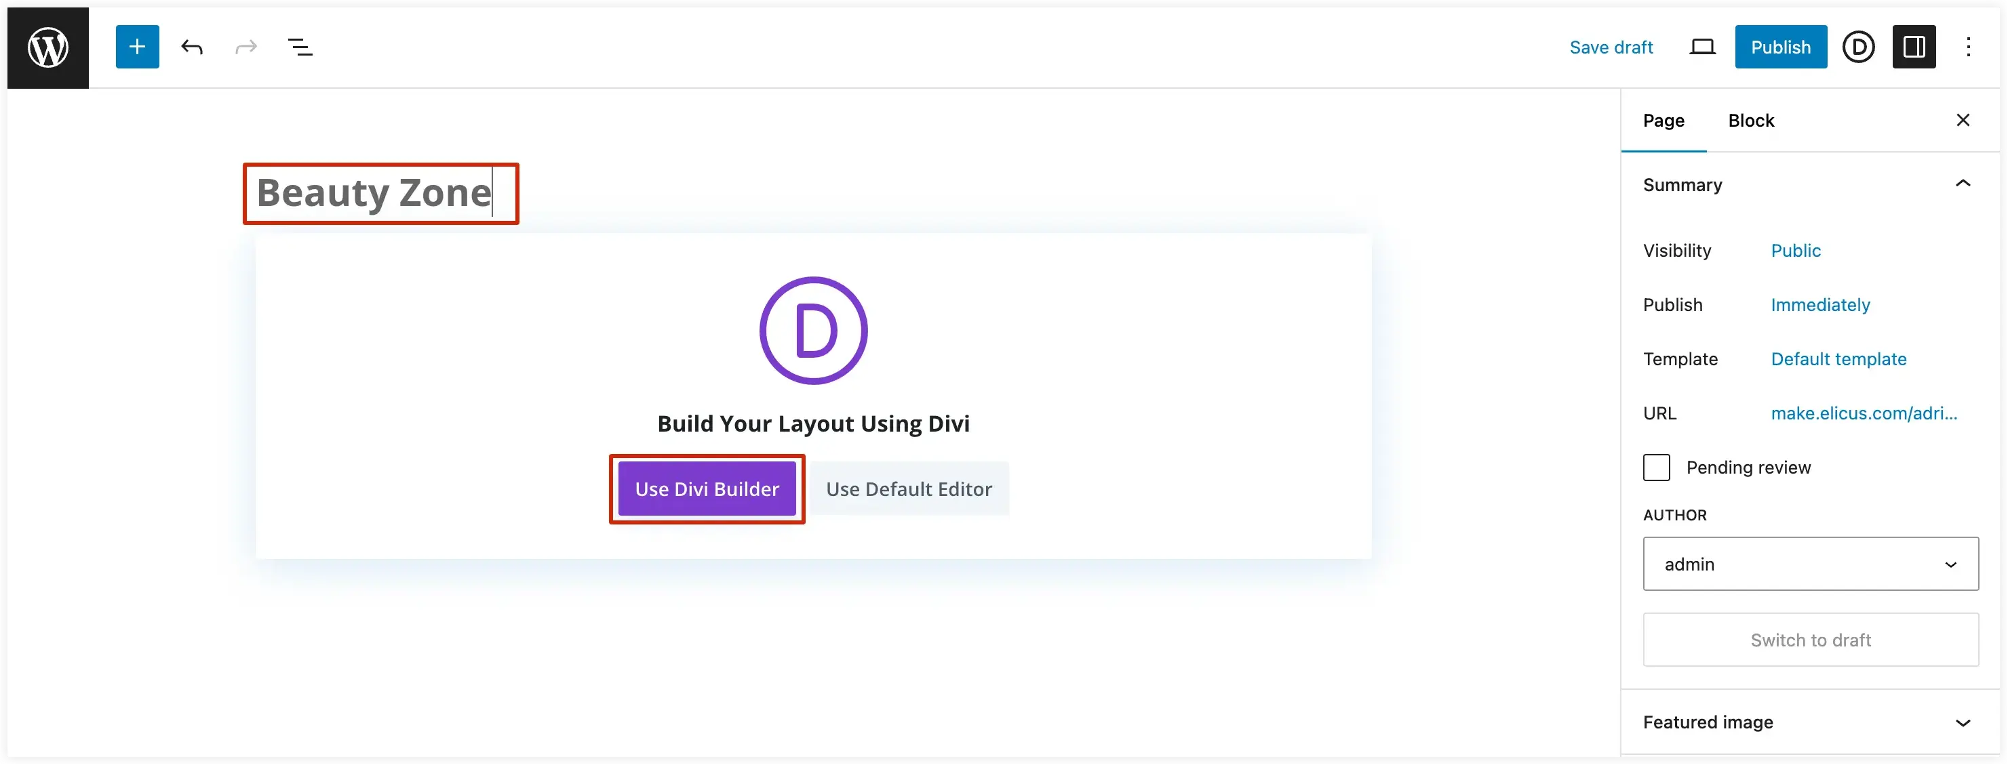Click the large purple Divi logo
Viewport: 2008px width, 765px height.
813,330
